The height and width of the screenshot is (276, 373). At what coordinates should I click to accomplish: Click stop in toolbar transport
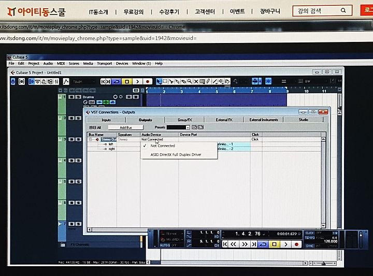127,81
